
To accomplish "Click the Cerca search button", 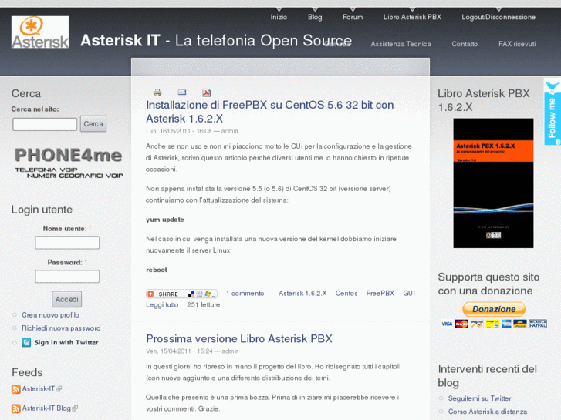I will tap(93, 124).
